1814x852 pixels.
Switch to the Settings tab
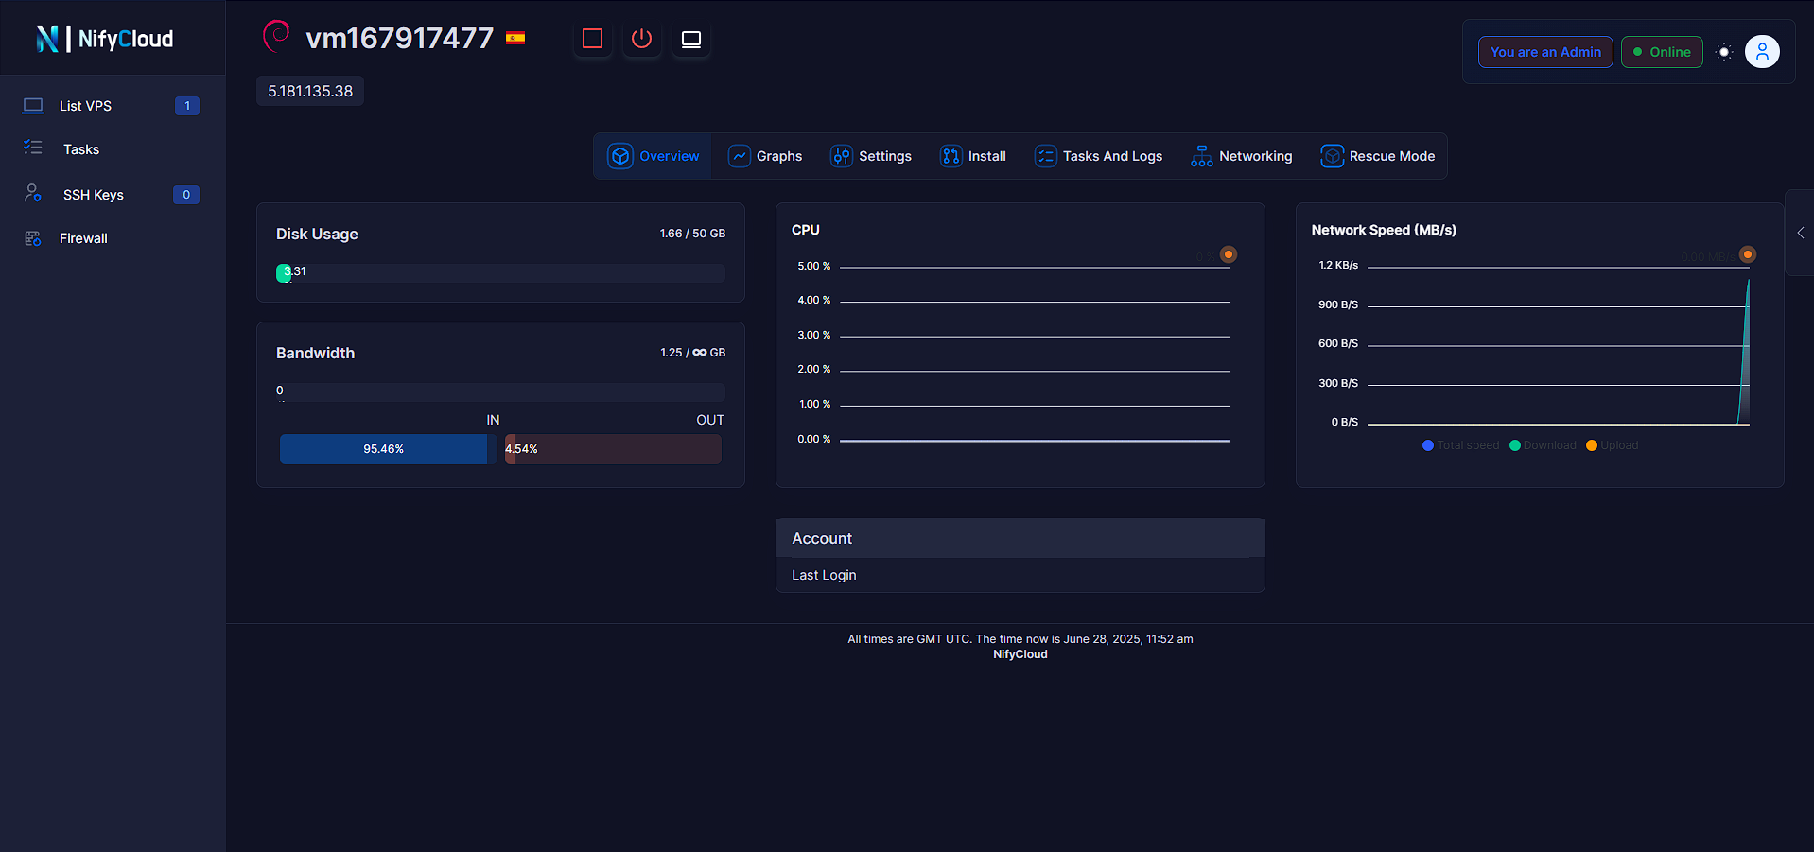(871, 156)
